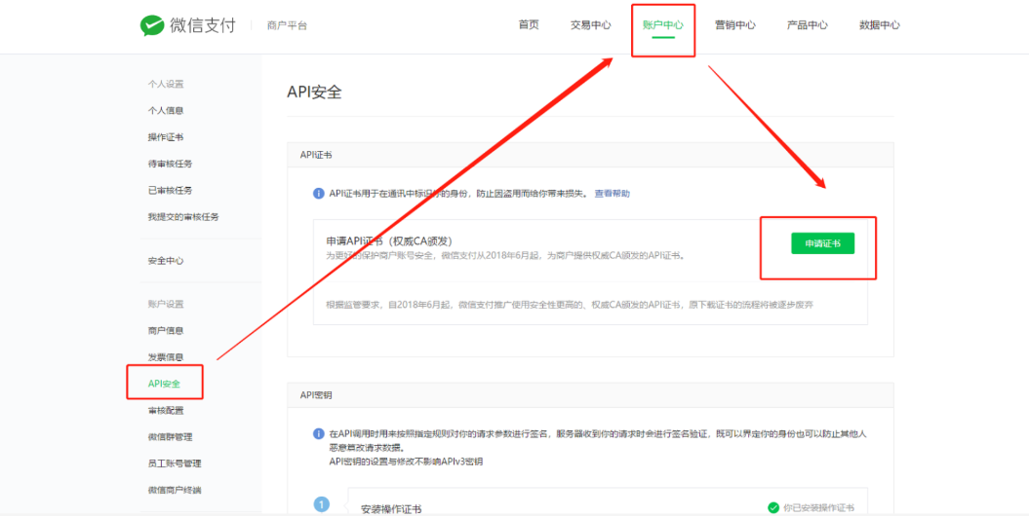Click the step 1 circle for 安装操作证书
The height and width of the screenshot is (517, 1029).
(x=321, y=504)
